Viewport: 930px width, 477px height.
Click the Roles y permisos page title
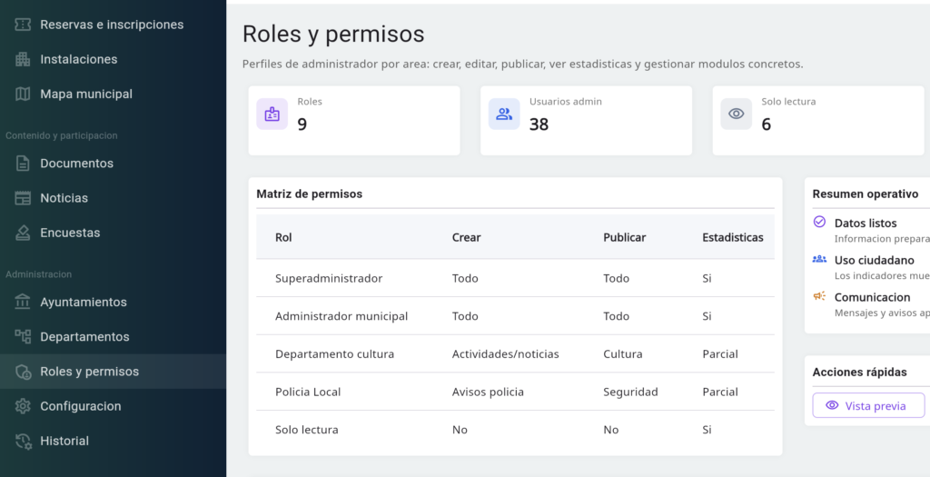(333, 34)
